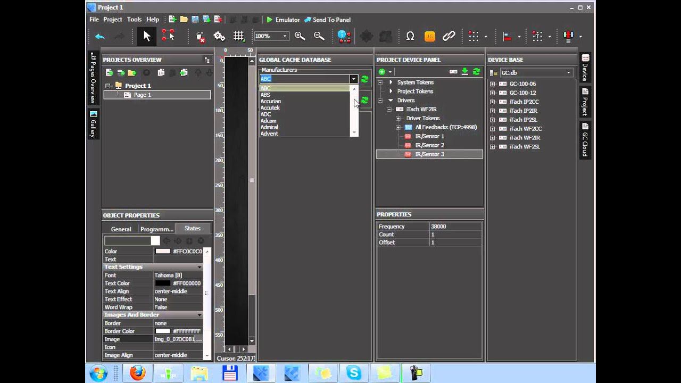
Task: Switch to the General properties tab
Action: (x=121, y=229)
